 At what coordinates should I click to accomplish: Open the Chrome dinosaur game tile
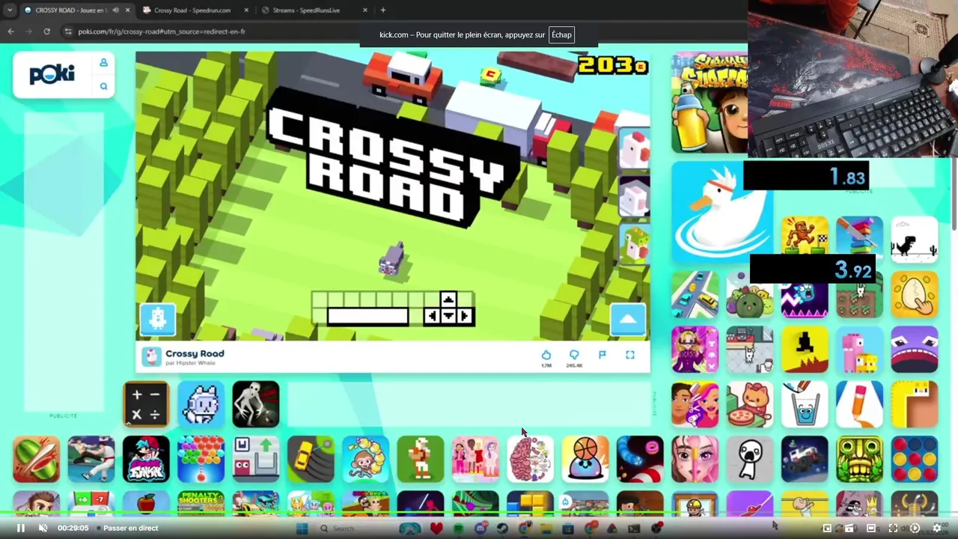[915, 240]
